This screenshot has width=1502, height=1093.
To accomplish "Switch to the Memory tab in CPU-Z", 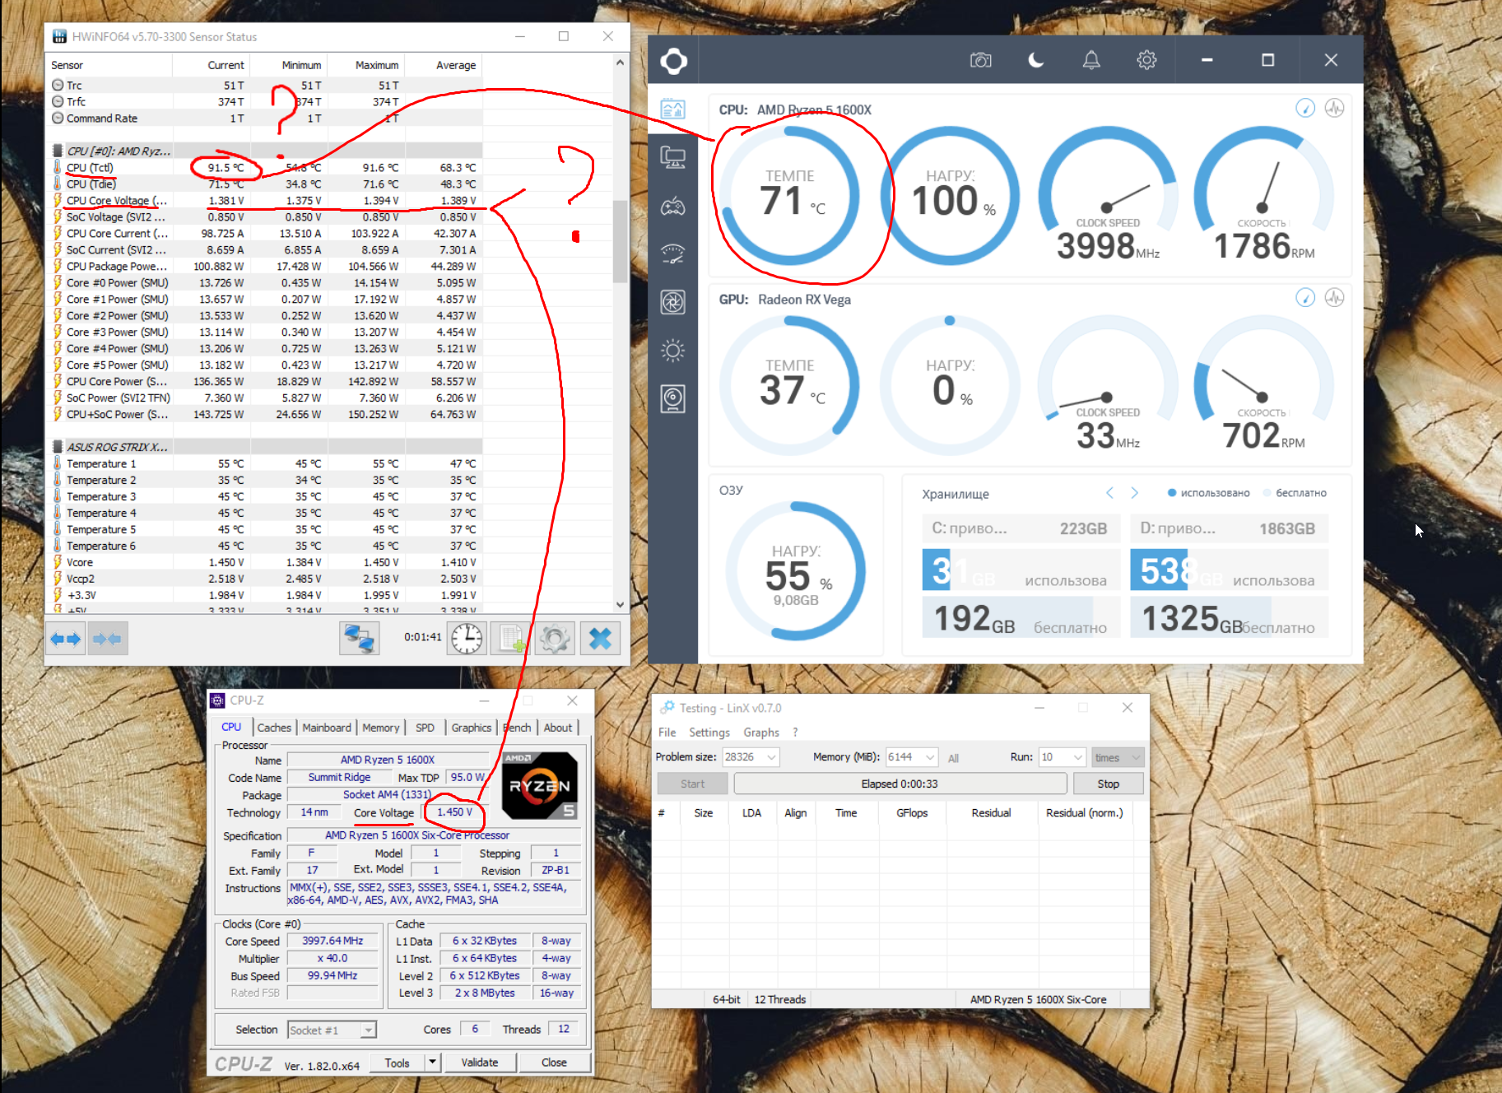I will [x=380, y=728].
